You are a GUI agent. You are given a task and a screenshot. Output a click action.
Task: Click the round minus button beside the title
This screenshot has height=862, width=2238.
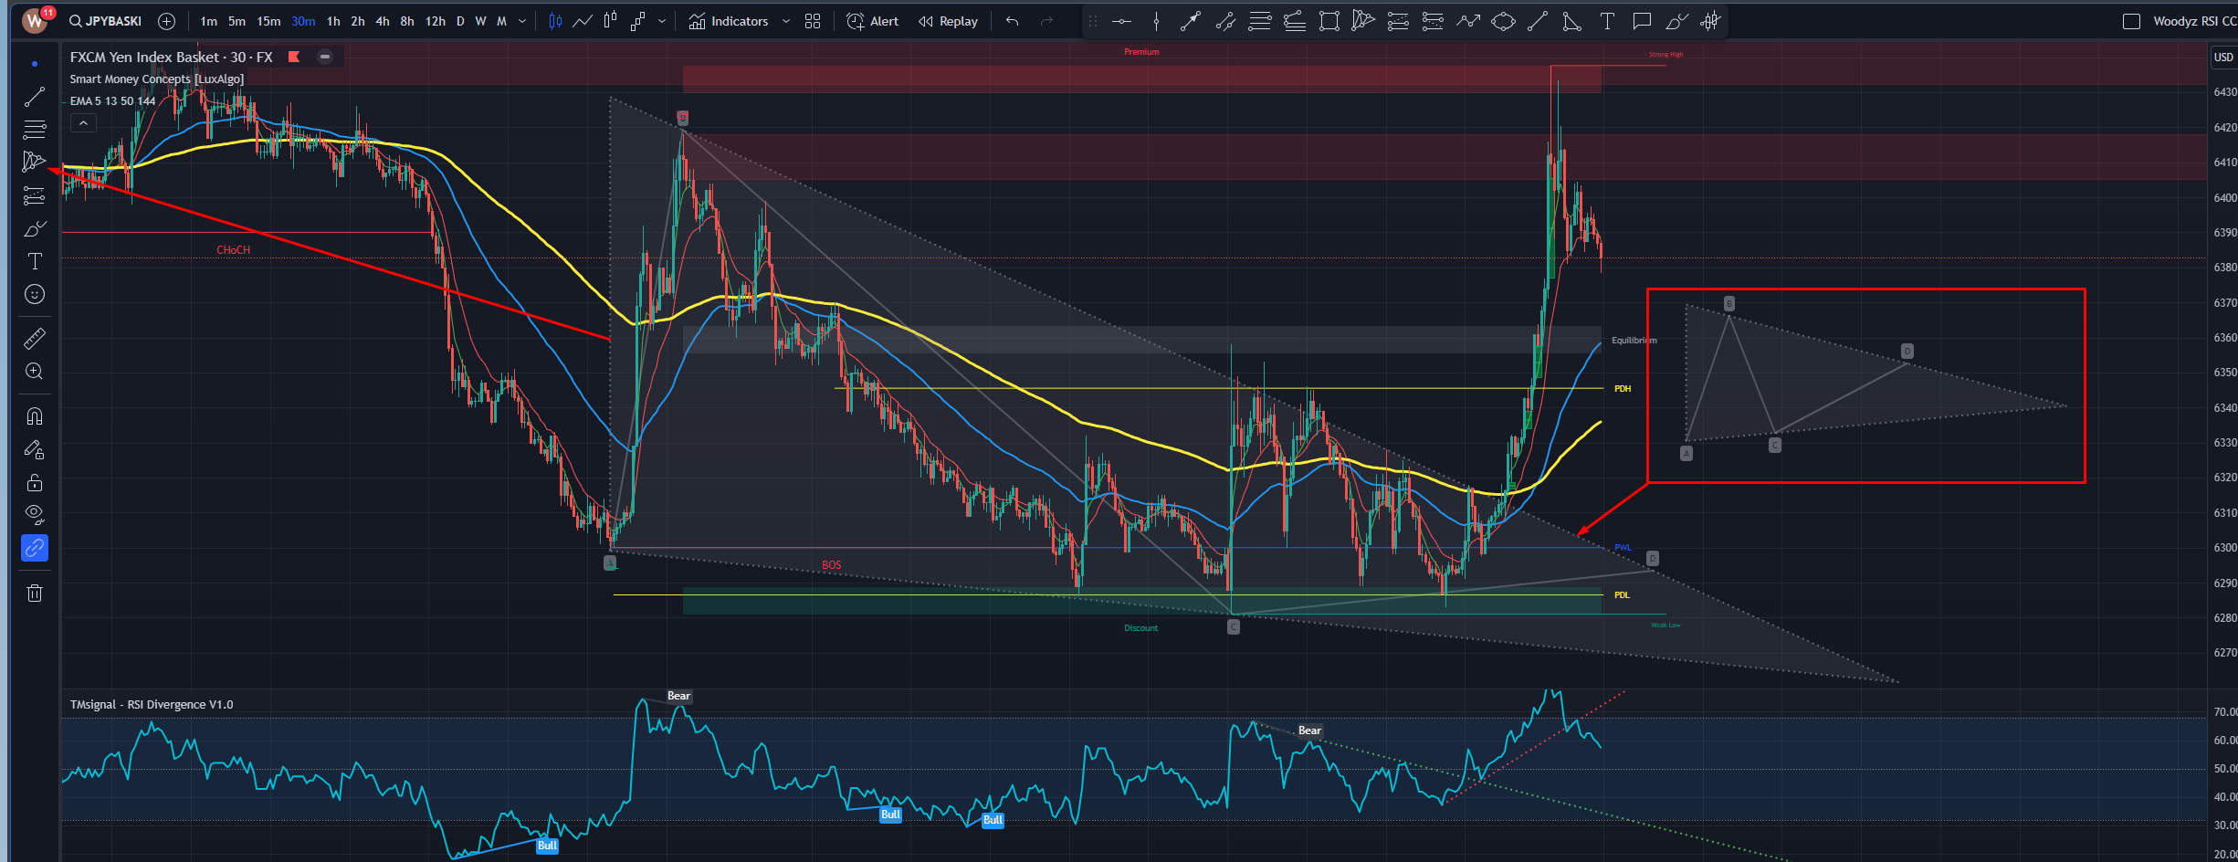click(324, 57)
